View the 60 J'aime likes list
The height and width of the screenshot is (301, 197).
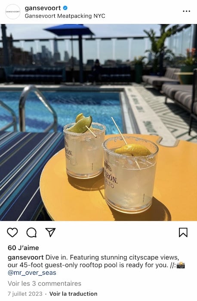(x=23, y=248)
